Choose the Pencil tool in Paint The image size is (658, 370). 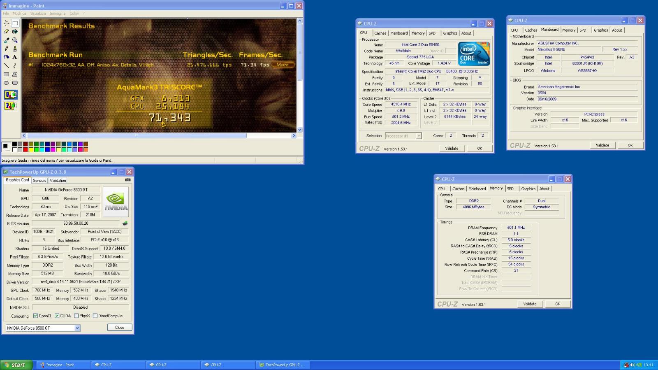(x=6, y=49)
